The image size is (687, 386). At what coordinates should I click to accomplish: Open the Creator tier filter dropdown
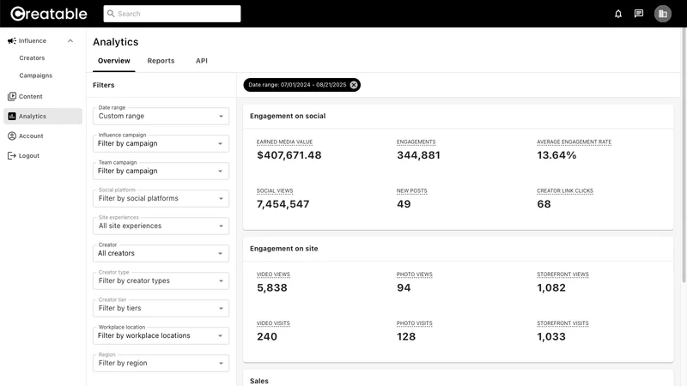tap(161, 308)
